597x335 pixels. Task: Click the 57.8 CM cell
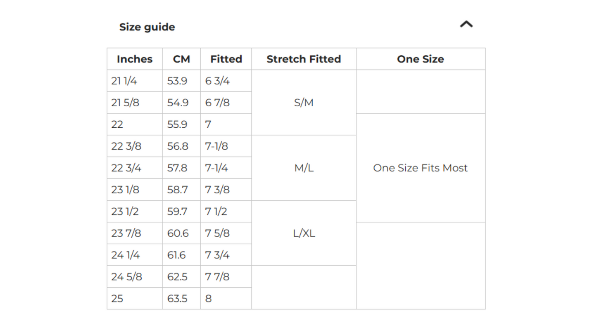(x=177, y=168)
